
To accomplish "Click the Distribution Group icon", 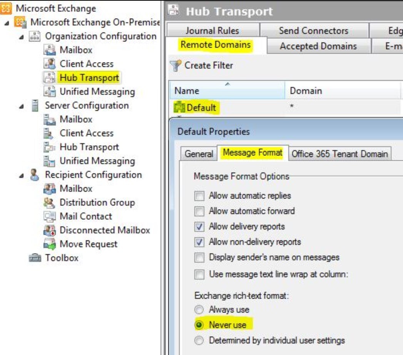I will pyautogui.click(x=49, y=203).
